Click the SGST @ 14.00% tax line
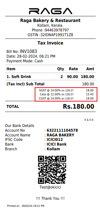 click(66, 91)
